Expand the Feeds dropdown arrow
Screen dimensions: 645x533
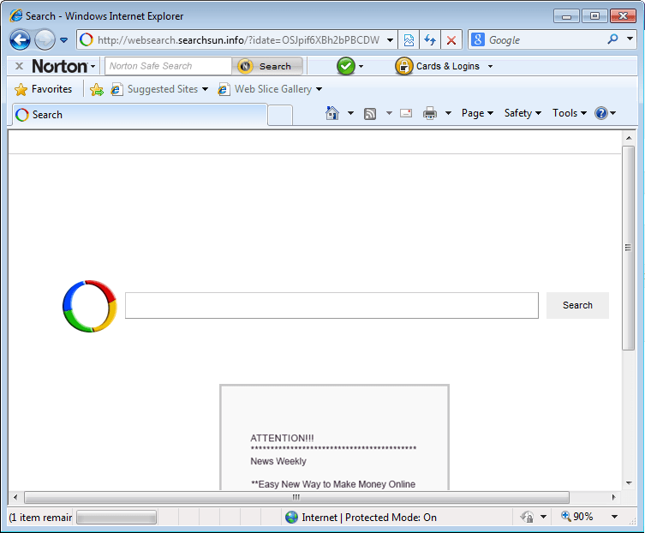[389, 113]
